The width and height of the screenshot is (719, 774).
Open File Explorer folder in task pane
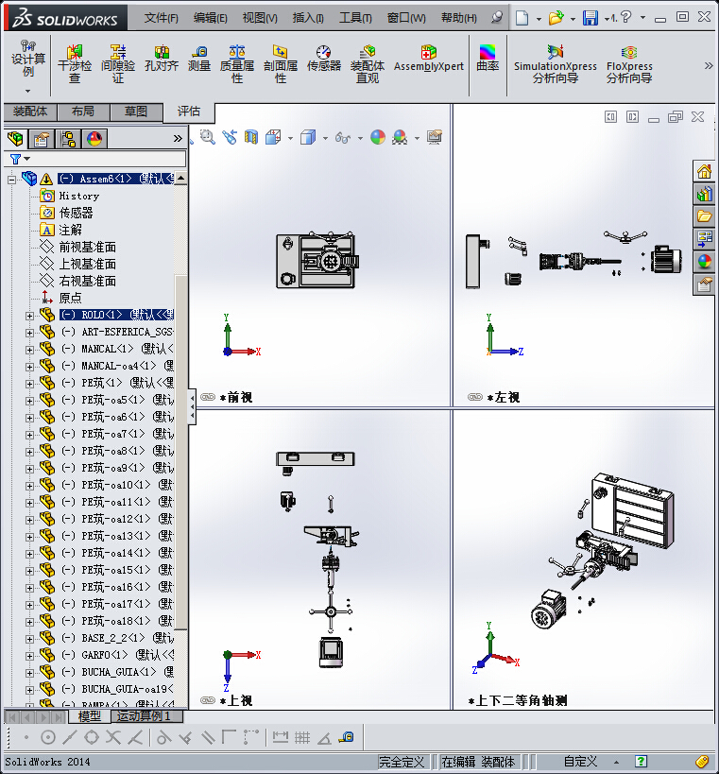704,216
